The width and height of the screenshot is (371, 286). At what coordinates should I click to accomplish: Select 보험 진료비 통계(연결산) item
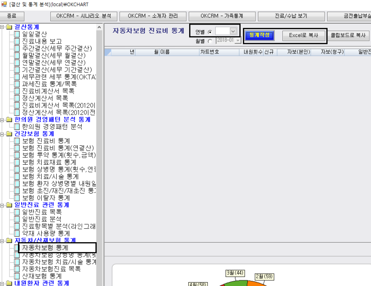[x=58, y=148]
